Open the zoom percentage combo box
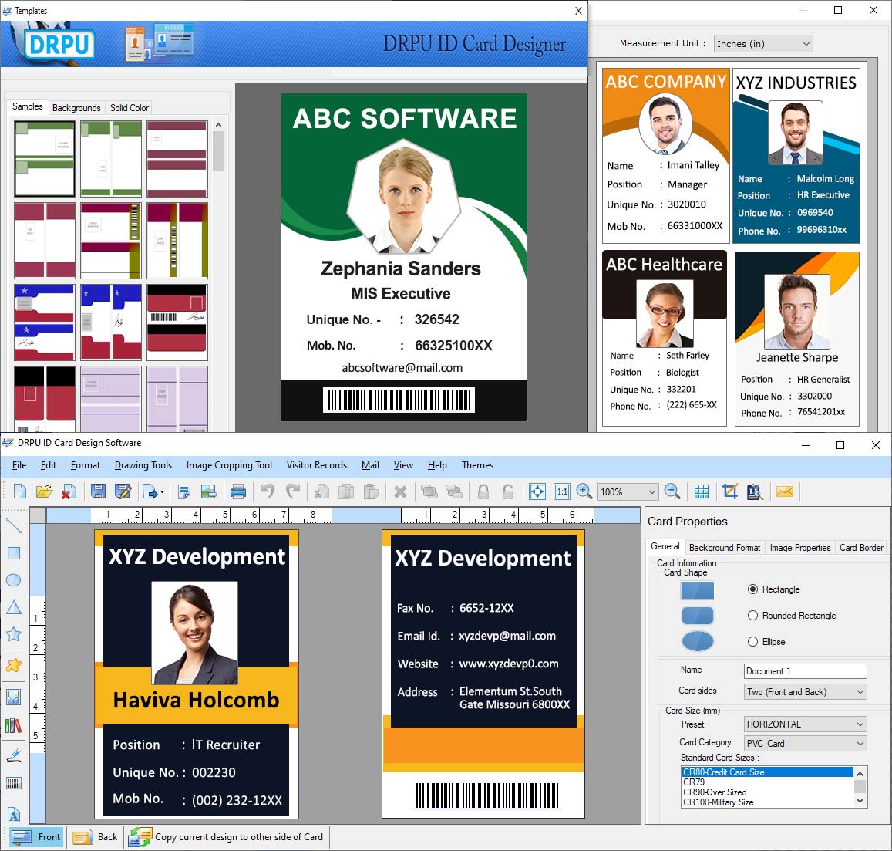The image size is (892, 851). click(x=628, y=491)
